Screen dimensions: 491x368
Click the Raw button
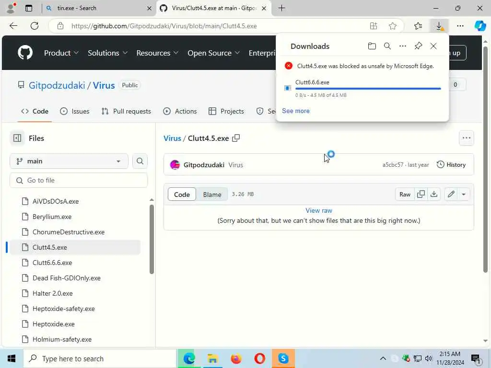[x=405, y=195]
